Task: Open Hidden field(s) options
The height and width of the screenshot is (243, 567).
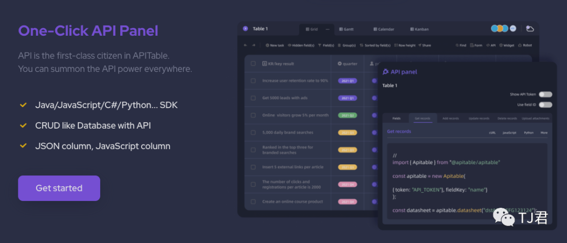Action: (x=301, y=46)
